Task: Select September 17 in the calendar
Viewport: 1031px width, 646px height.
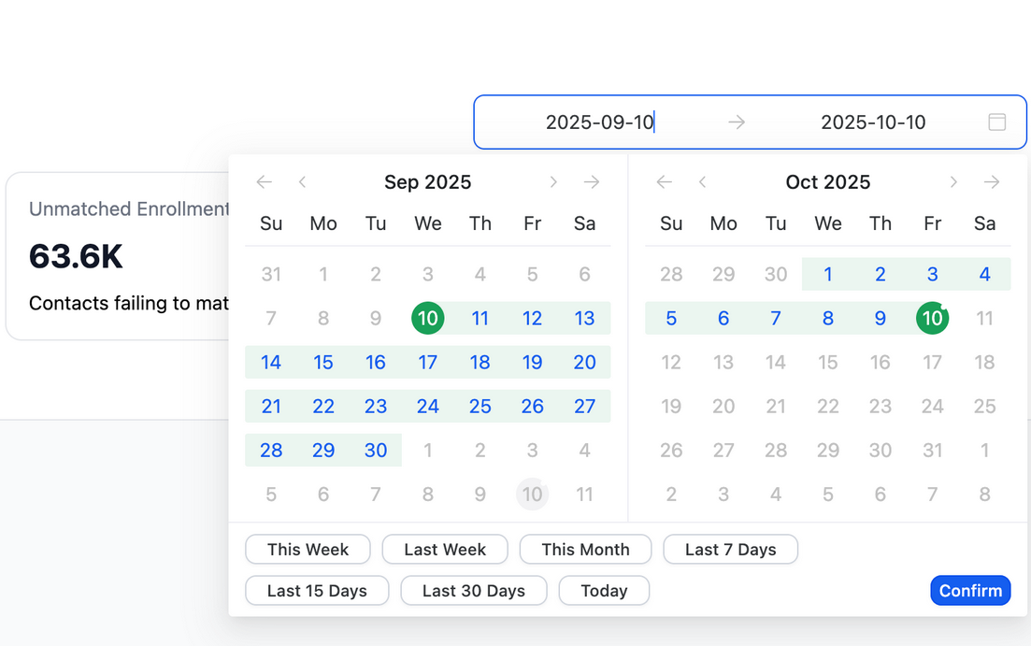Action: (x=428, y=363)
